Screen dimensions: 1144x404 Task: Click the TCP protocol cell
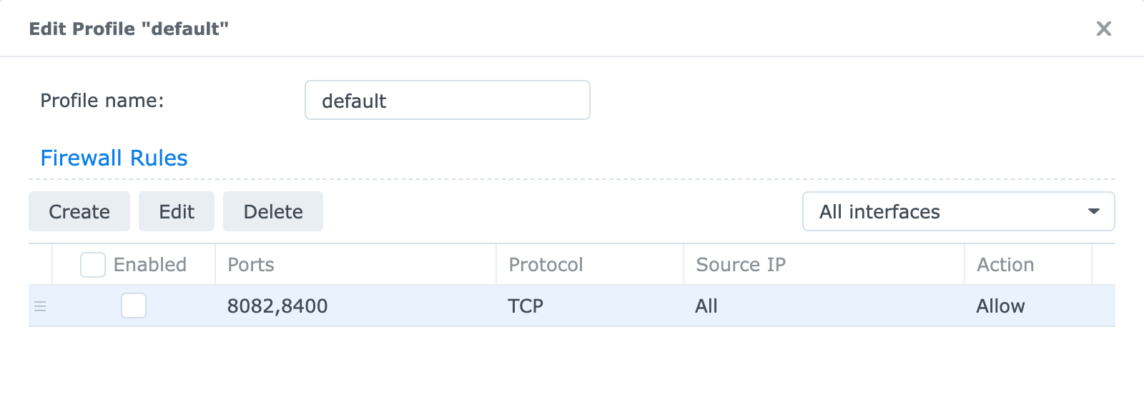click(x=526, y=306)
